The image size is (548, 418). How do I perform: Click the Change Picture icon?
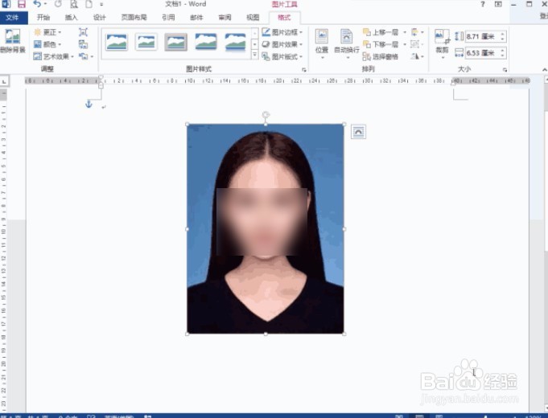click(x=83, y=44)
